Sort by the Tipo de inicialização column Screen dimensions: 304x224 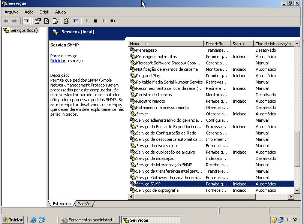coord(272,43)
